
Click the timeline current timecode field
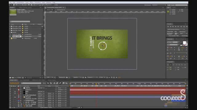(x=14, y=83)
